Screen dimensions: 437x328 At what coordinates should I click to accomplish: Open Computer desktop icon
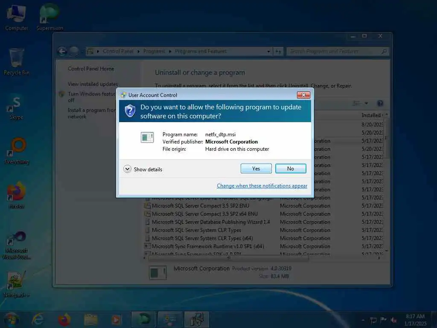(x=16, y=18)
